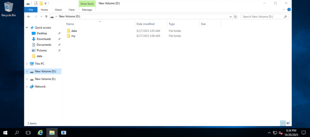This screenshot has height=137, width=310.
Task: Click the search magnifier icon
Action: (x=285, y=17)
